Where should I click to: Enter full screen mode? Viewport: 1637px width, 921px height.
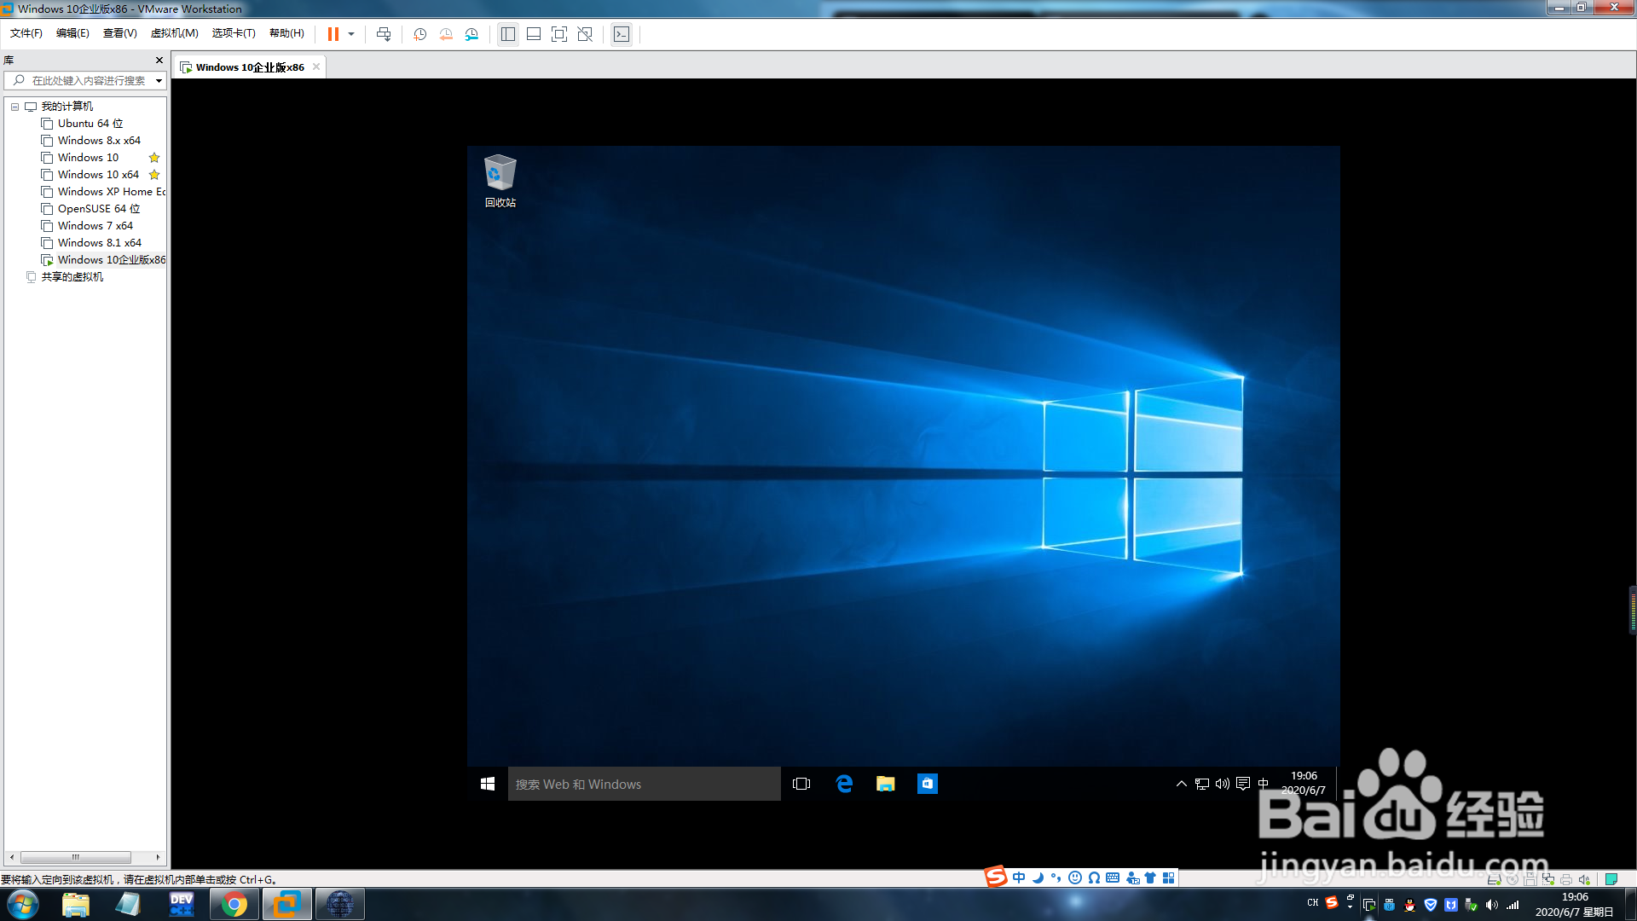coord(559,34)
